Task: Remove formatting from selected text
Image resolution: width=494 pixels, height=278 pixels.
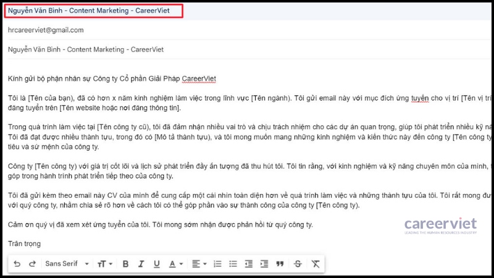Action: coord(316,264)
